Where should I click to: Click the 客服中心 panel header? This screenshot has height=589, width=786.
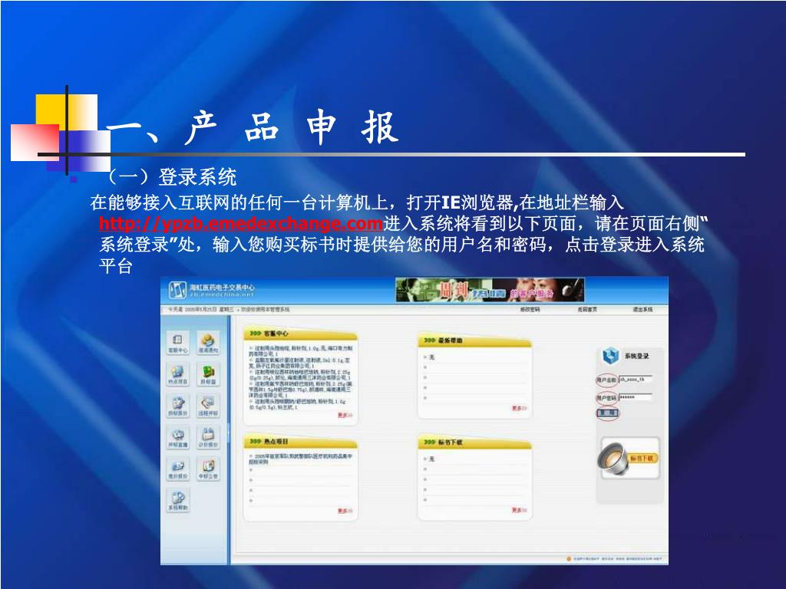pyautogui.click(x=300, y=334)
